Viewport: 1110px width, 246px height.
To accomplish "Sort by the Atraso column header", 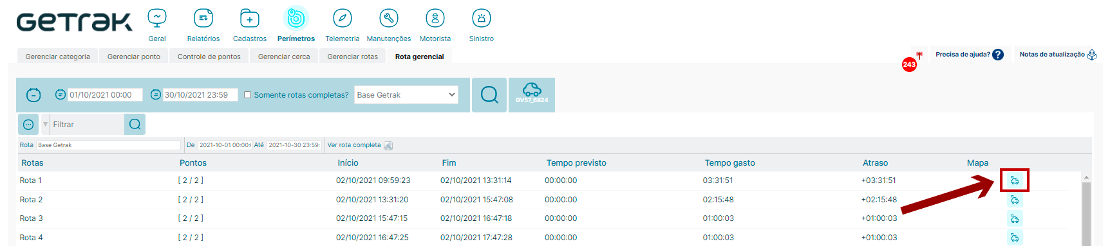I will (875, 163).
